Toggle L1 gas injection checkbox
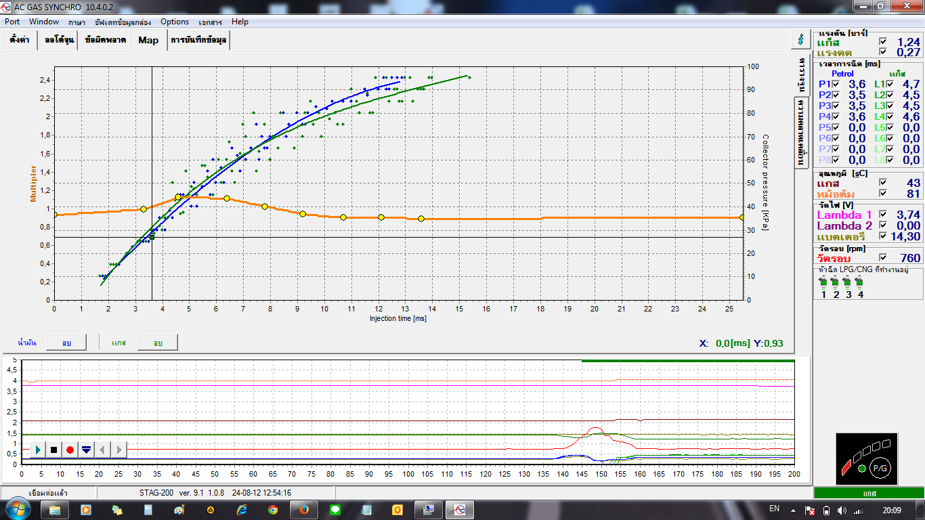Viewport: 925px width, 520px height. (890, 84)
